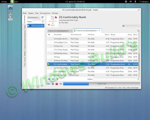This screenshot has width=150, height=120.
Task: Click the collection search input field
Action: point(38,21)
